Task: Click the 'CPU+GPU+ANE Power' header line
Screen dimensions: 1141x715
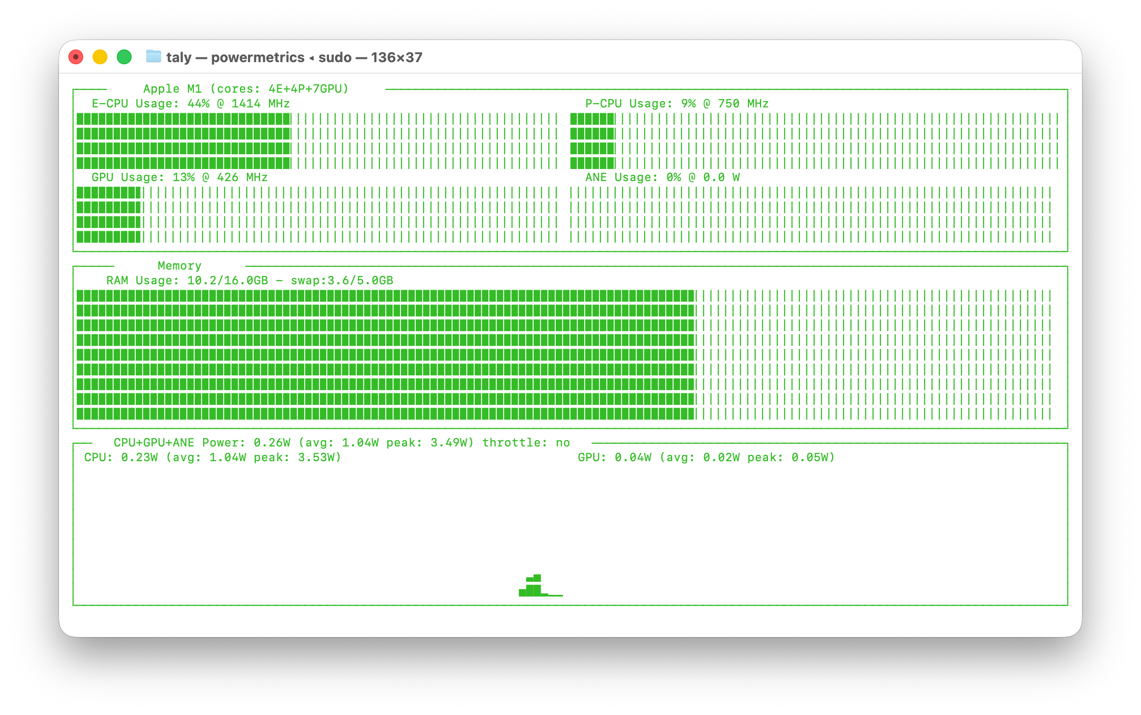Action: pos(342,443)
